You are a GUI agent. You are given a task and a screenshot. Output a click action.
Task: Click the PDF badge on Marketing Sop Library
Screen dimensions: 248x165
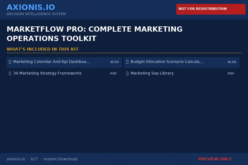231,73
